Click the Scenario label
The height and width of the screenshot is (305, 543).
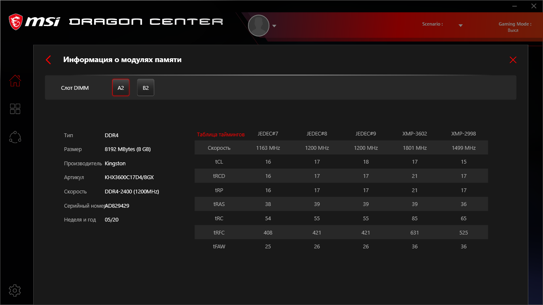[432, 24]
